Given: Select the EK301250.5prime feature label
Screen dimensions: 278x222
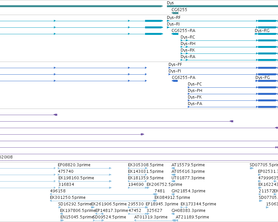Looking at the screenshot, I should pos(68,198).
